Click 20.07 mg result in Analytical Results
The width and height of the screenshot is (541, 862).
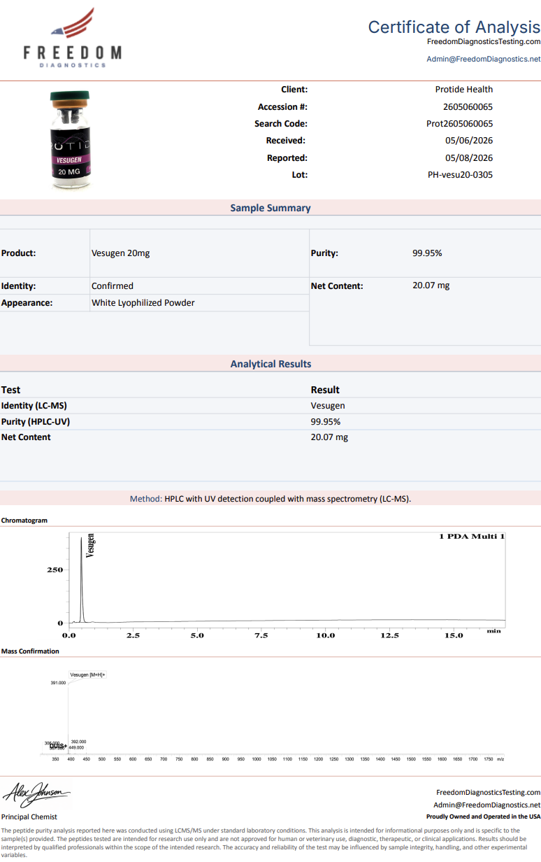coord(329,437)
